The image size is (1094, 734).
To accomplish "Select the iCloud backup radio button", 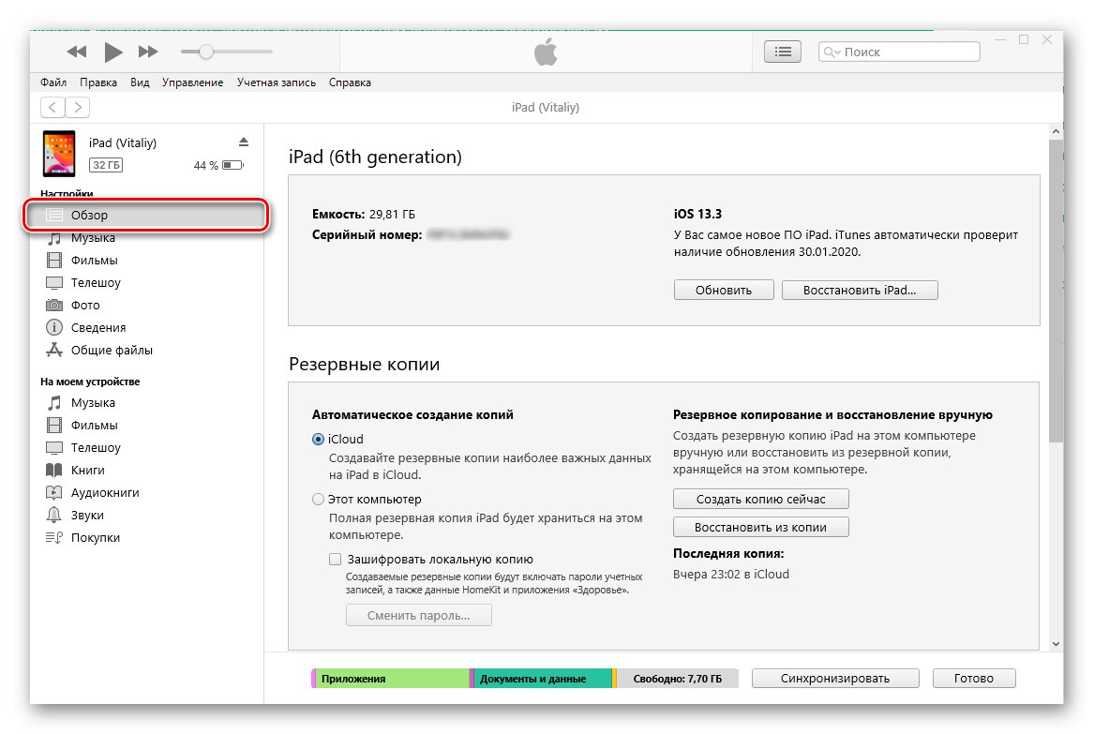I will [319, 439].
